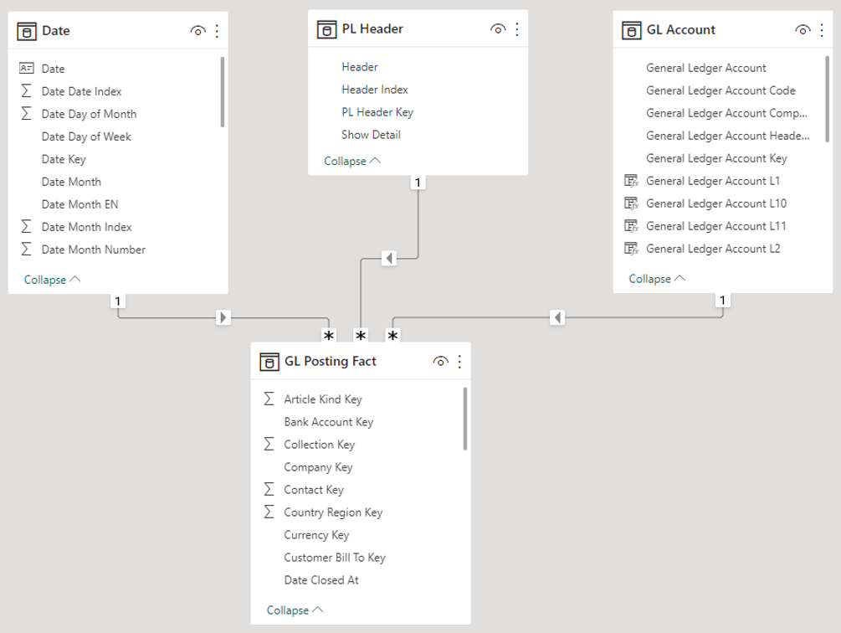Open more options for Date table
Viewport: 841px width, 633px height.
click(218, 31)
